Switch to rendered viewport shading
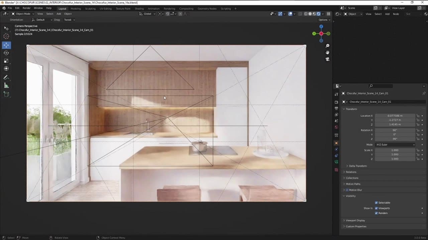This screenshot has width=428, height=240. [x=318, y=14]
